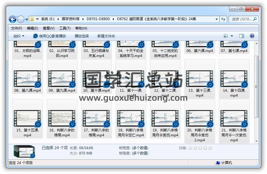Click the Forward navigation arrow button
This screenshot has width=267, height=174.
(21, 20)
